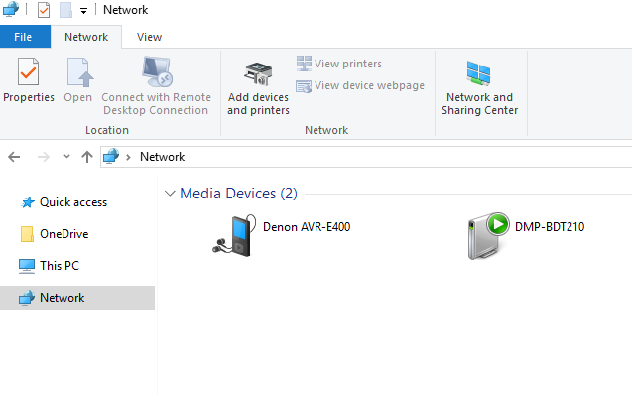
Task: Open Add devices and printers
Action: 258,88
